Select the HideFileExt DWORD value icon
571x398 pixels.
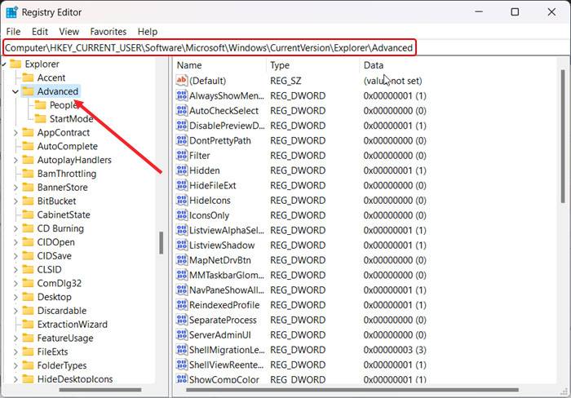[181, 186]
